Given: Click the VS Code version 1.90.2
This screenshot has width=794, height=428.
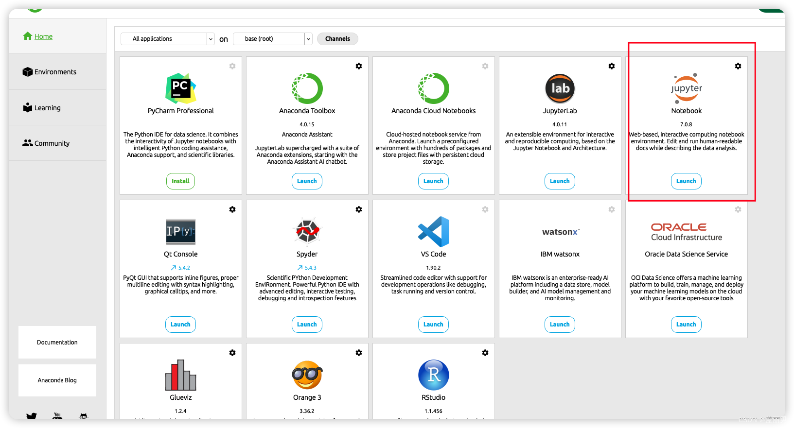Looking at the screenshot, I should [x=434, y=268].
